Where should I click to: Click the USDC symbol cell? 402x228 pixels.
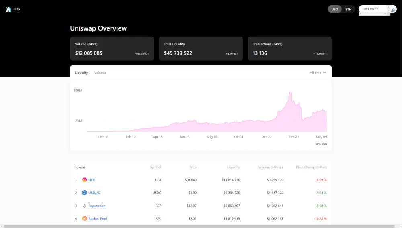point(157,193)
